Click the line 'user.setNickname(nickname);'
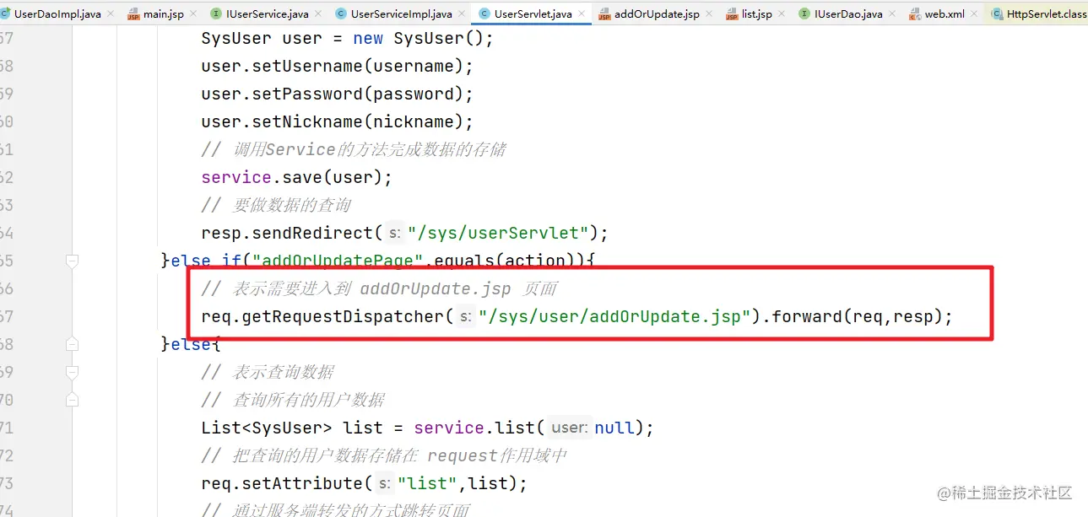This screenshot has width=1088, height=517. pos(338,121)
